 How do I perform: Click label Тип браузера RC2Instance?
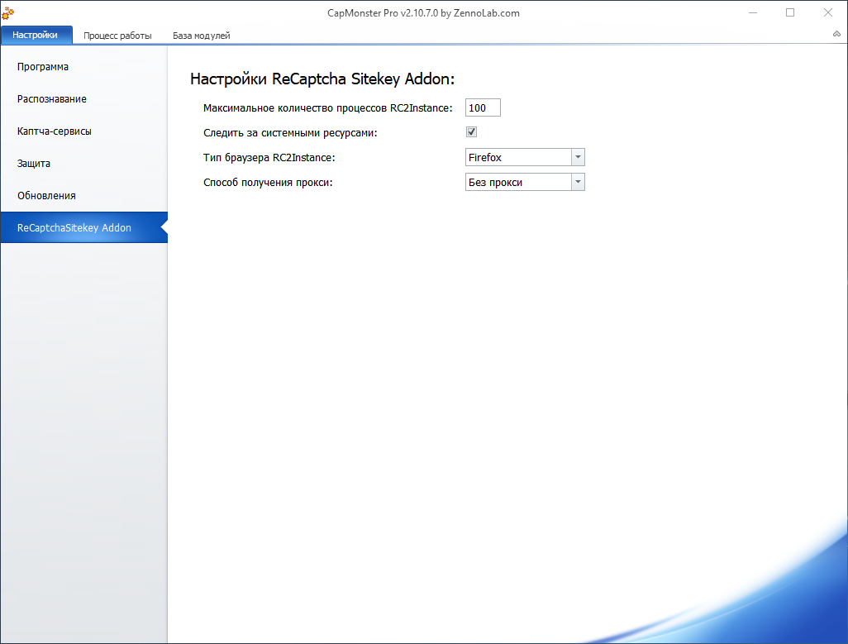[x=269, y=158]
